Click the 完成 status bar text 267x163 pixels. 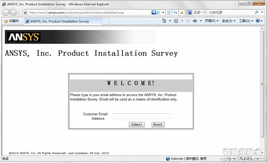(5, 159)
